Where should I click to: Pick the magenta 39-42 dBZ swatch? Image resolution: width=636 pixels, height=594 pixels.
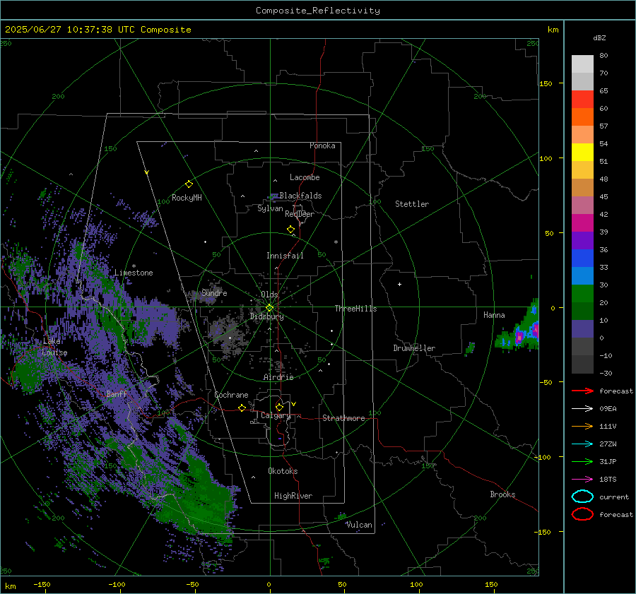582,222
